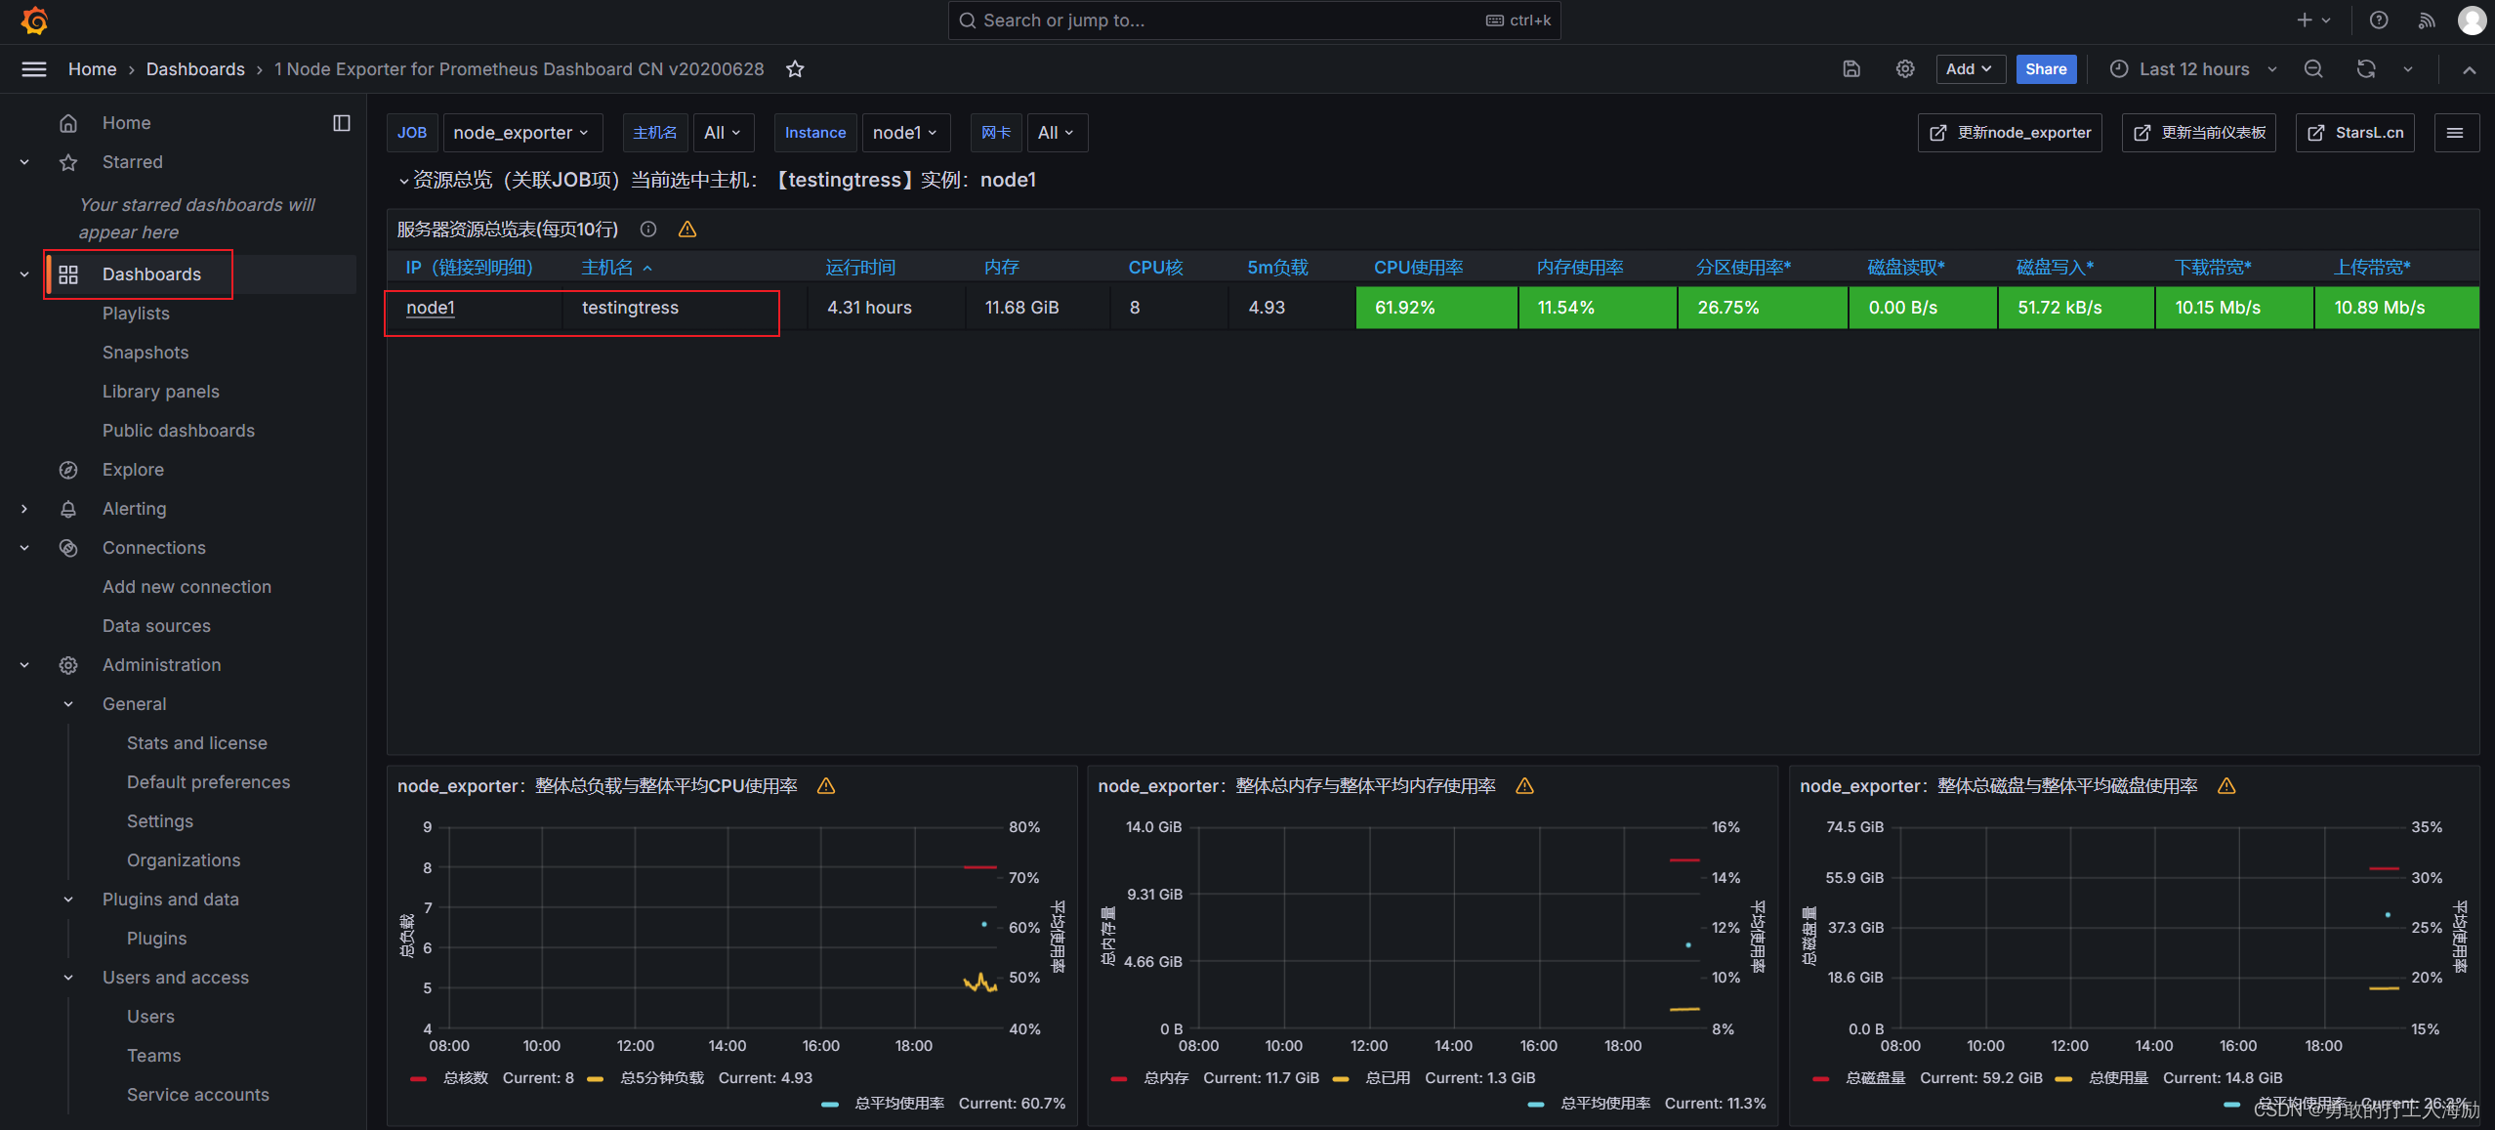Open the node_exporter JOB dropdown

click(x=521, y=133)
